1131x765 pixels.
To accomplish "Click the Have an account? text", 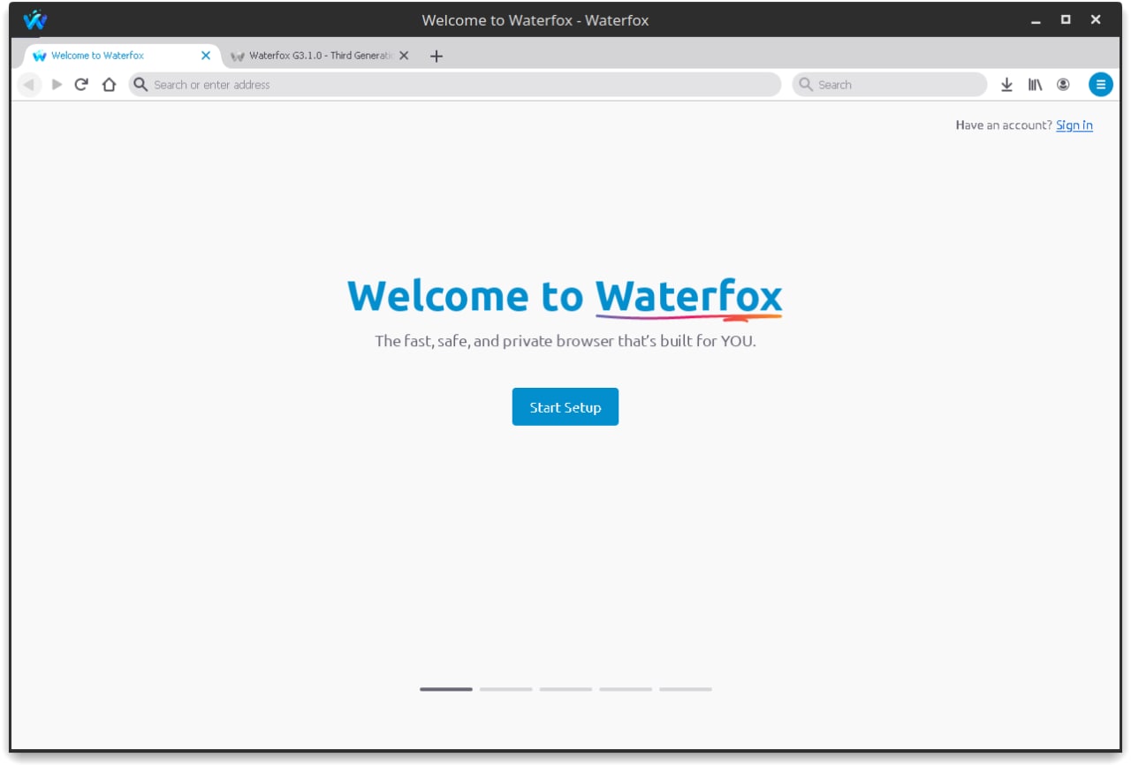I will [x=1004, y=125].
